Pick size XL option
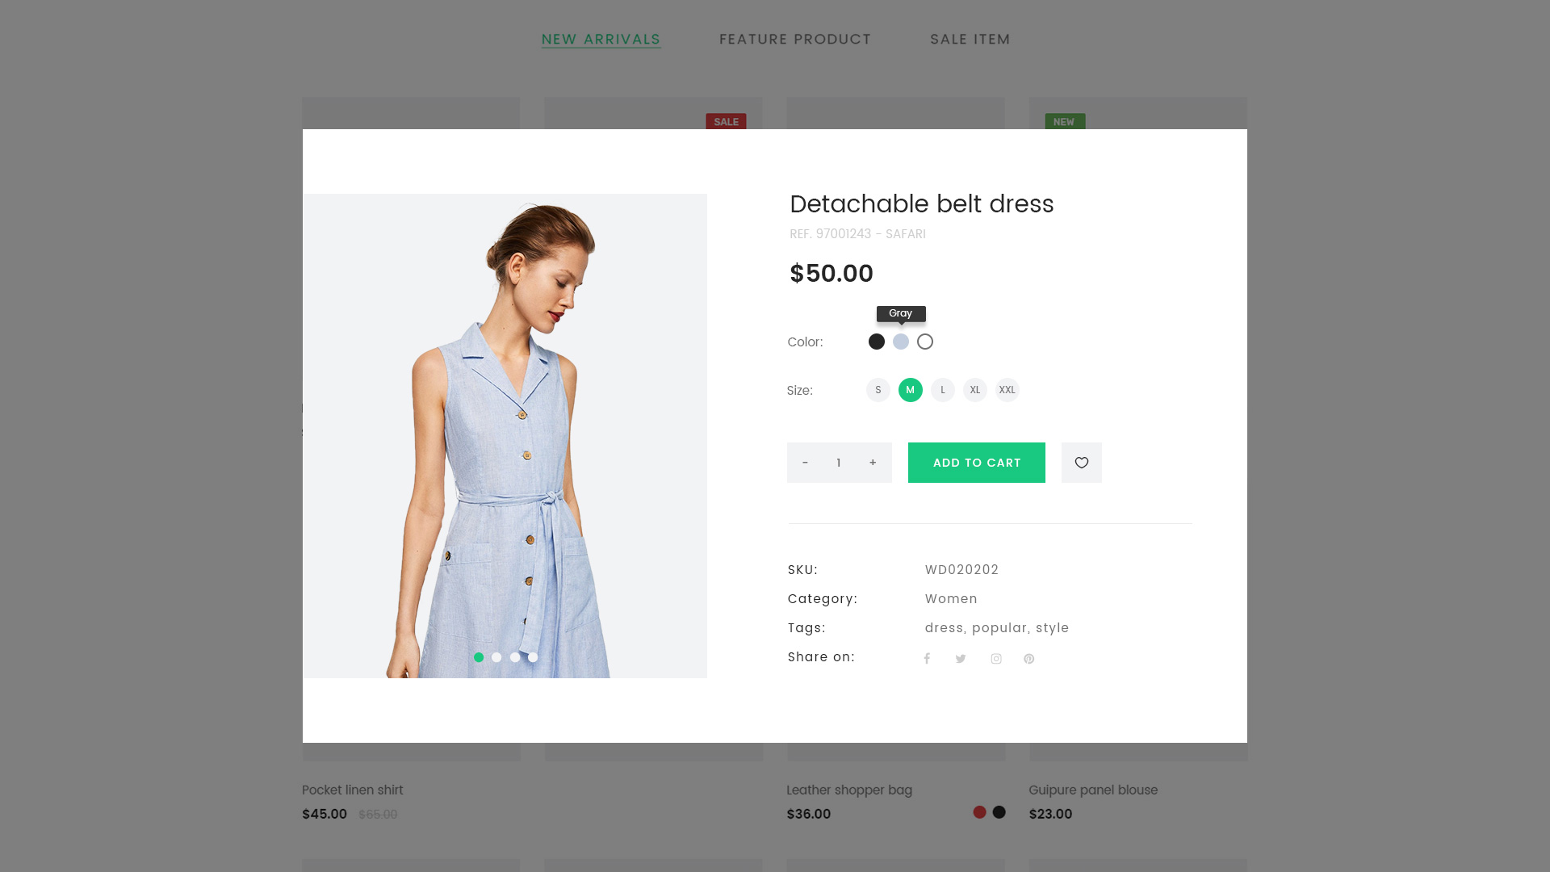This screenshot has width=1550, height=872. pyautogui.click(x=974, y=390)
